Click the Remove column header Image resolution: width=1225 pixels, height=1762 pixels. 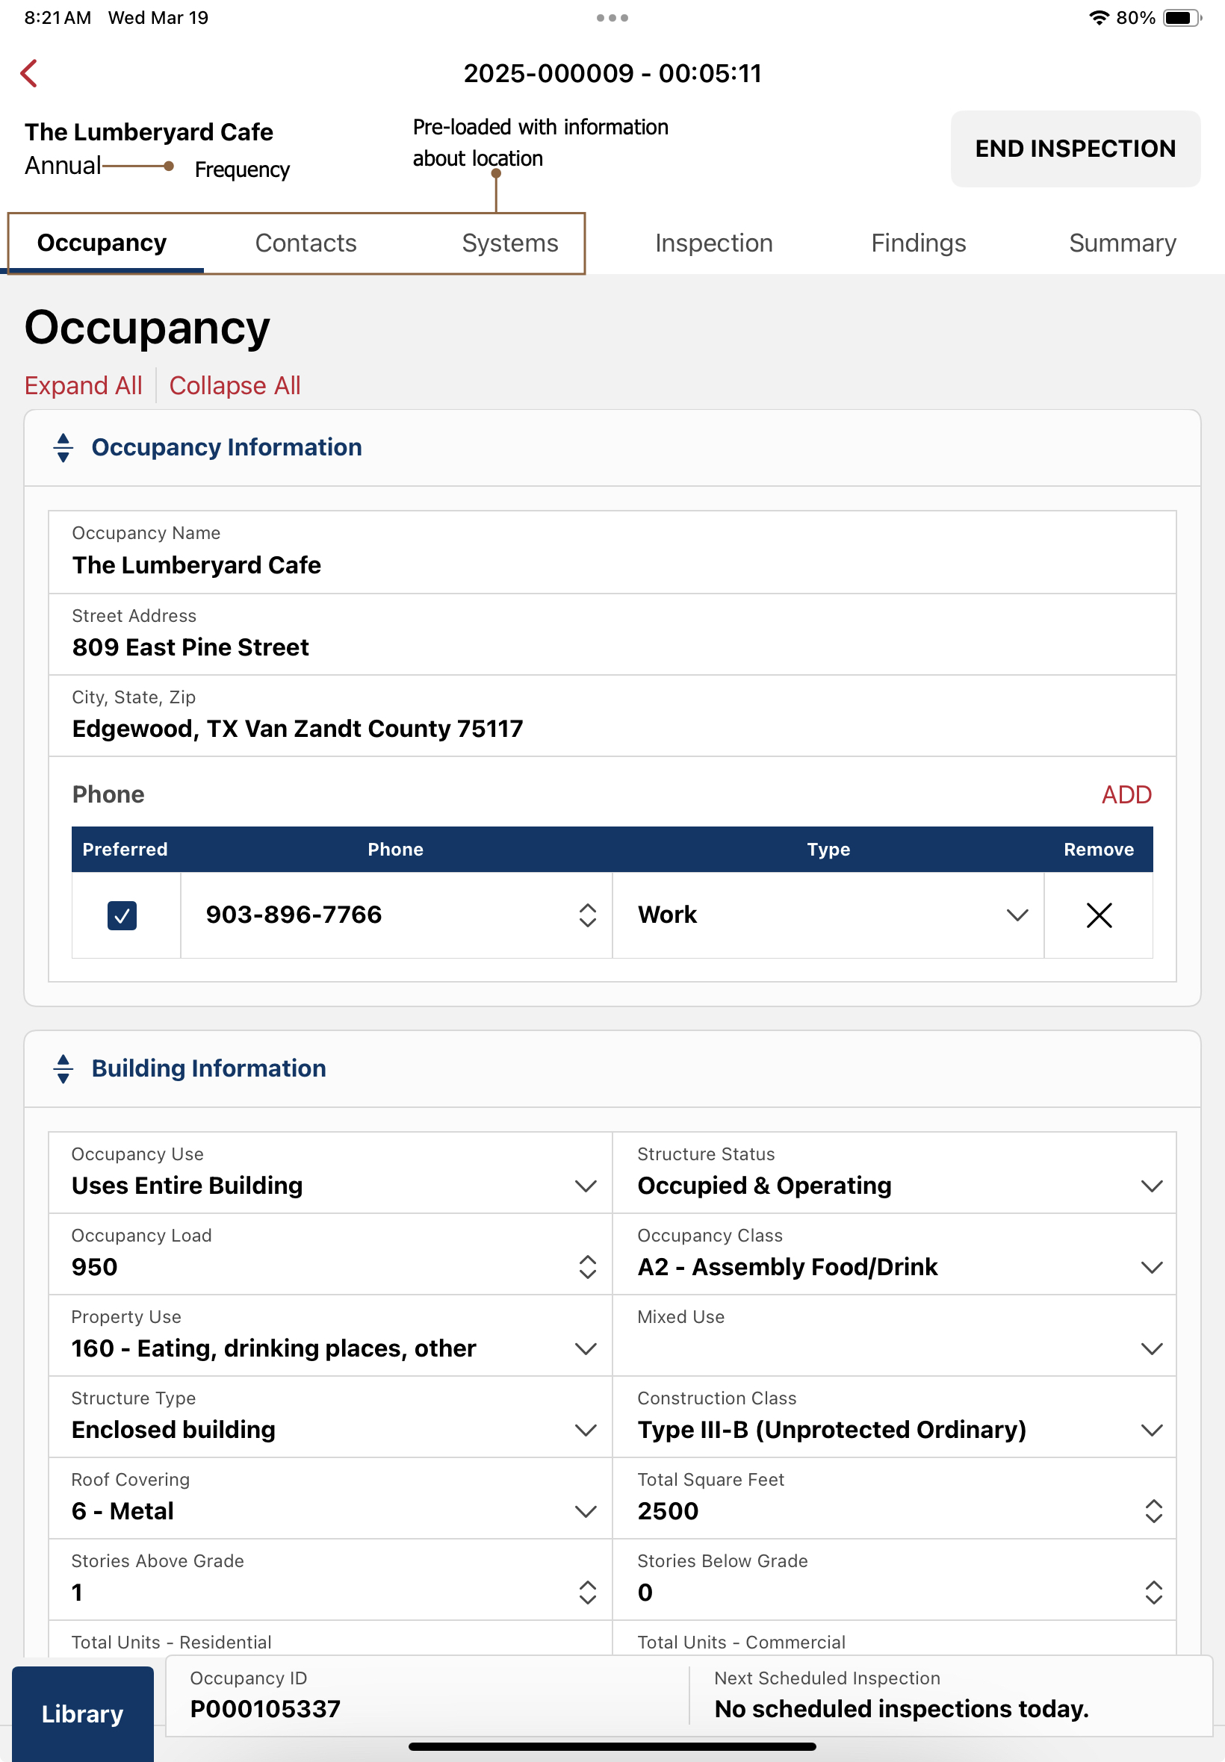[1098, 849]
